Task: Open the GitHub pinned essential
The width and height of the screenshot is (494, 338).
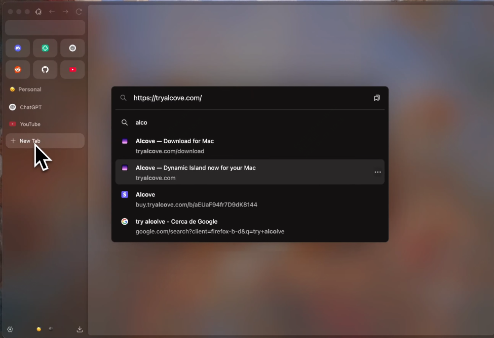Action: pos(45,69)
